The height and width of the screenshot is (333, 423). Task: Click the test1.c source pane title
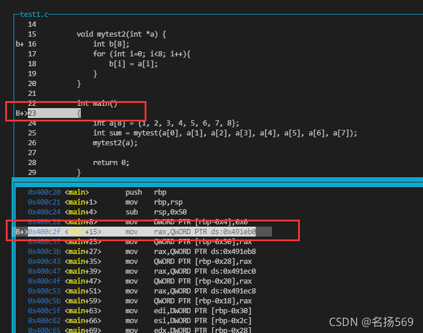click(34, 15)
